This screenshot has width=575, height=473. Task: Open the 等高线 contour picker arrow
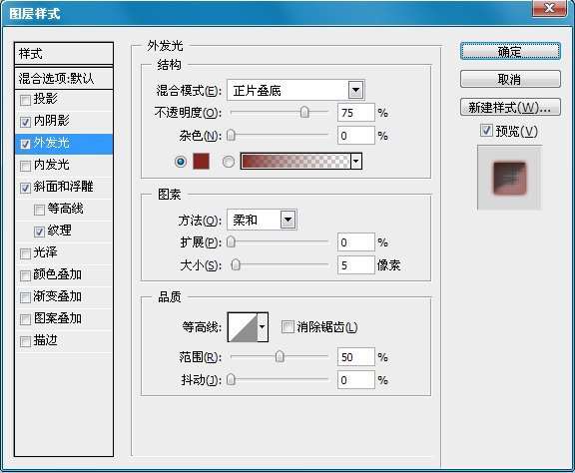pos(263,326)
